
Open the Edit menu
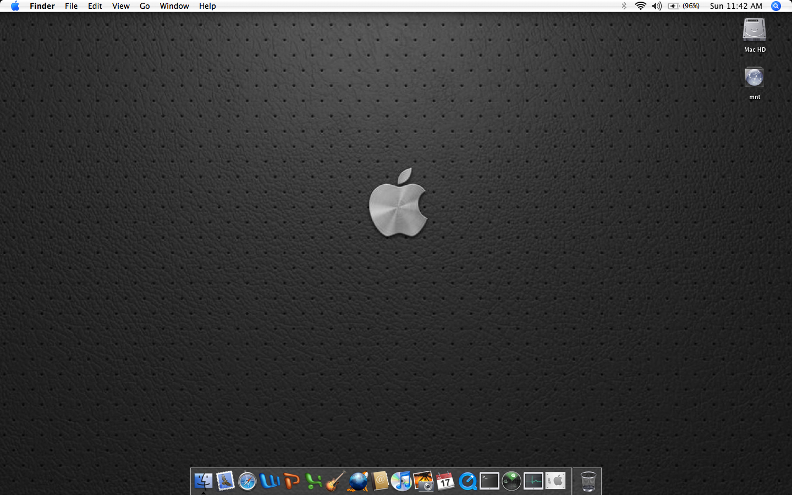(x=95, y=6)
